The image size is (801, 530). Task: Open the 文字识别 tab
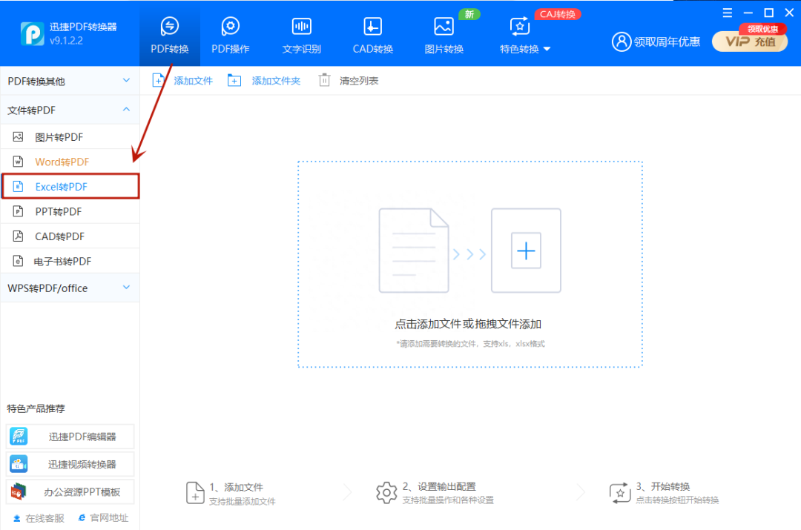[x=301, y=36]
